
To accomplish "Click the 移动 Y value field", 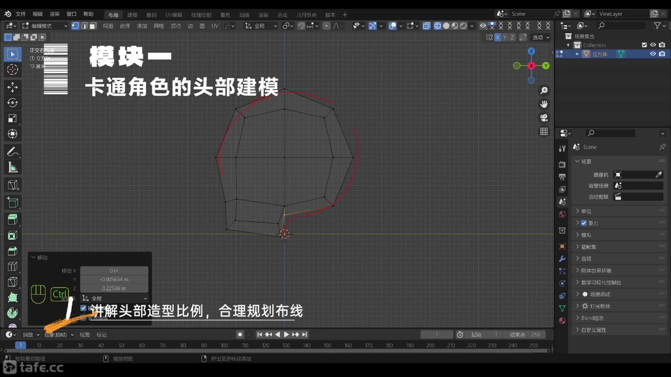I will click(114, 279).
